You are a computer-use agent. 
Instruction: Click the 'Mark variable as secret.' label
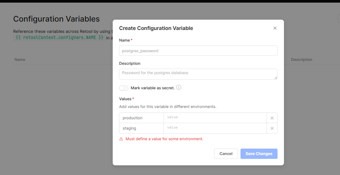point(153,88)
